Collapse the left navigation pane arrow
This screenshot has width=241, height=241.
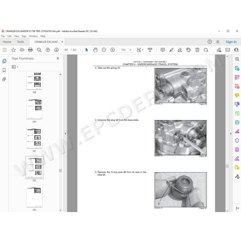pos(65,134)
